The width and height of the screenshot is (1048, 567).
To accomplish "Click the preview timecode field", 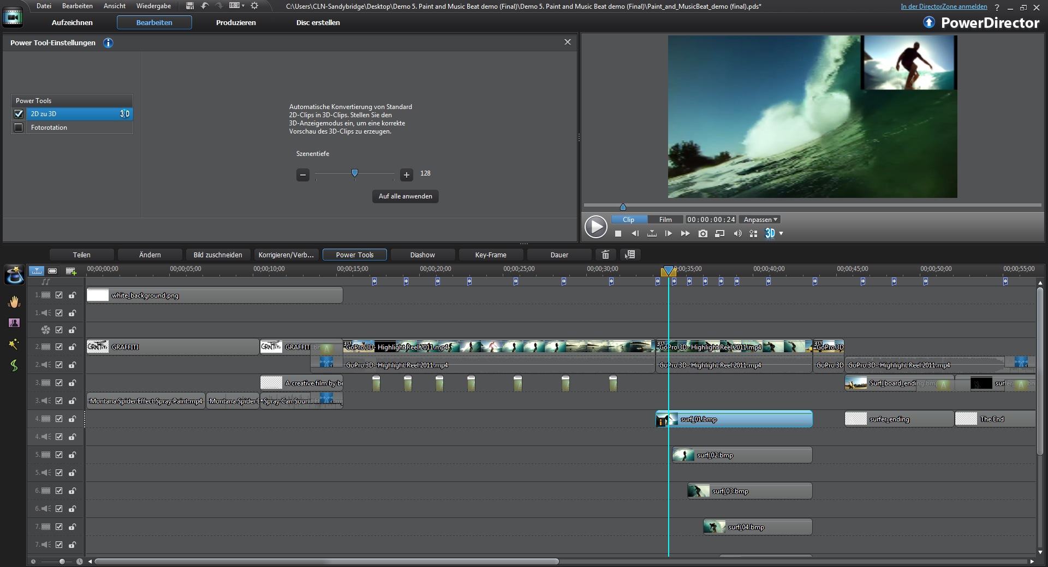I will (711, 220).
